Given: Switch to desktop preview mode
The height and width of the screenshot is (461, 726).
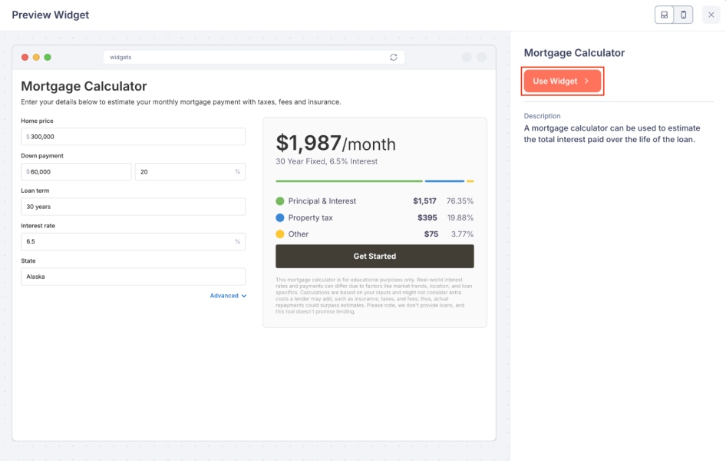Looking at the screenshot, I should (x=665, y=15).
